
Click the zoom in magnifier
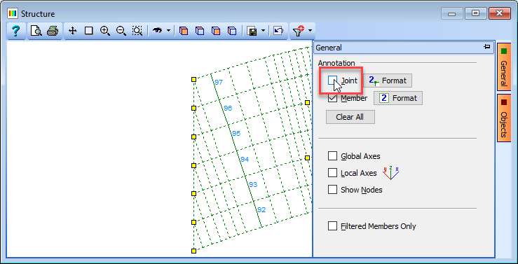pyautogui.click(x=105, y=31)
